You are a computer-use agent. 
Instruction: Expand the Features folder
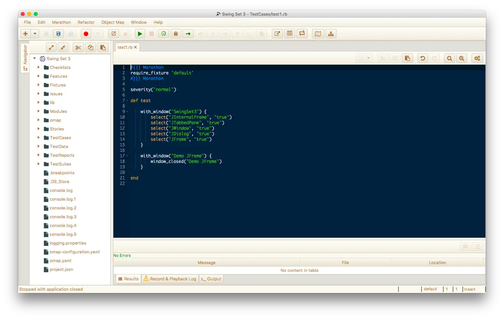39,76
